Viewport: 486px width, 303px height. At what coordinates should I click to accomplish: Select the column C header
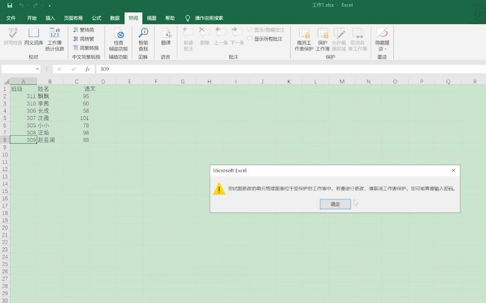coord(77,81)
